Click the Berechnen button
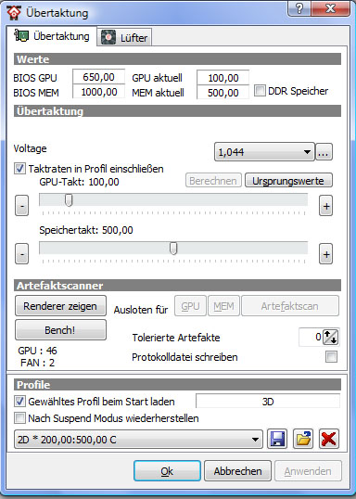Viewport: 356px width, 499px height. [213, 181]
